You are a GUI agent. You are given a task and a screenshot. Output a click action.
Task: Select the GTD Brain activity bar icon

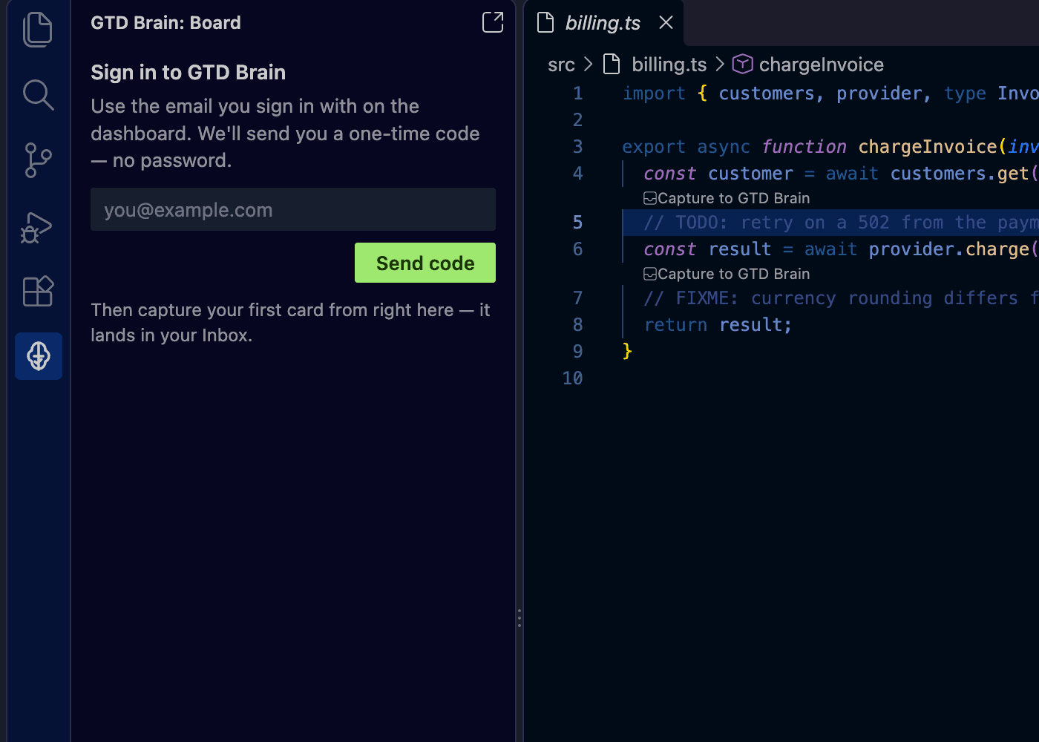[39, 356]
